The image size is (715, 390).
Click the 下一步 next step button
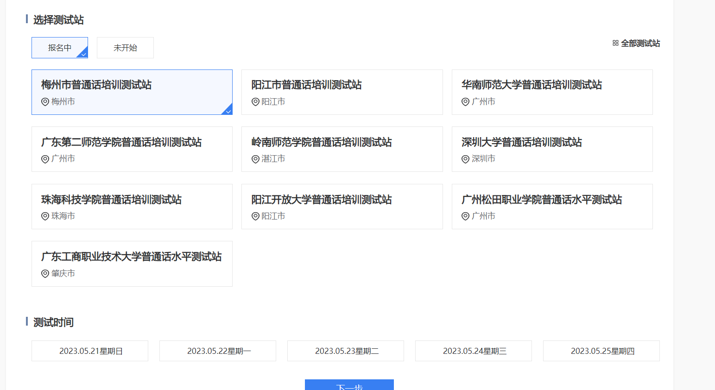point(349,385)
